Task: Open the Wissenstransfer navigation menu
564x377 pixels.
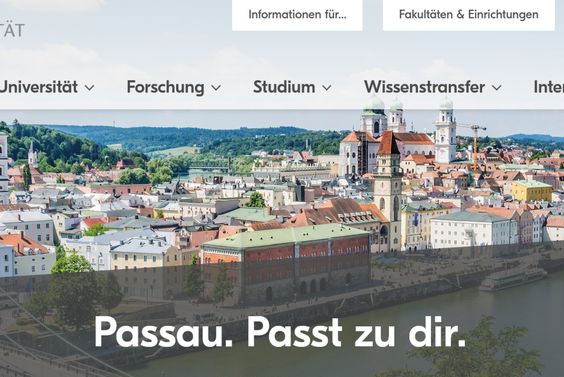Action: [x=425, y=87]
